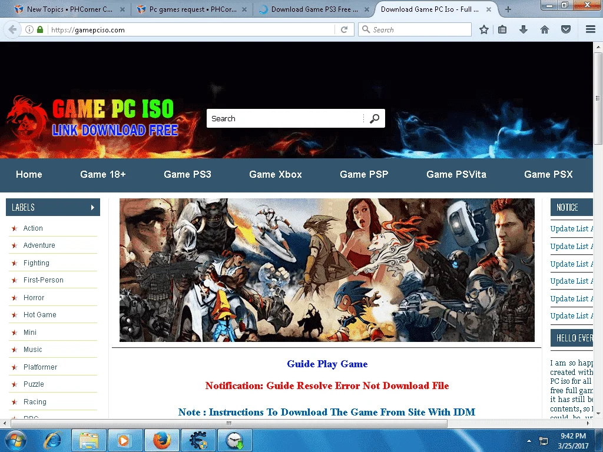Image resolution: width=603 pixels, height=452 pixels.
Task: Click the horizontal scrollbar thumb
Action: coord(229,423)
